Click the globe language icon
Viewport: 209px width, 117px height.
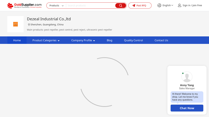click(x=159, y=5)
